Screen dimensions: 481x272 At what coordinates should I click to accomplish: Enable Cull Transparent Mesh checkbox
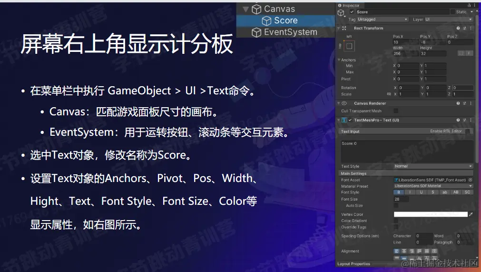click(x=396, y=111)
